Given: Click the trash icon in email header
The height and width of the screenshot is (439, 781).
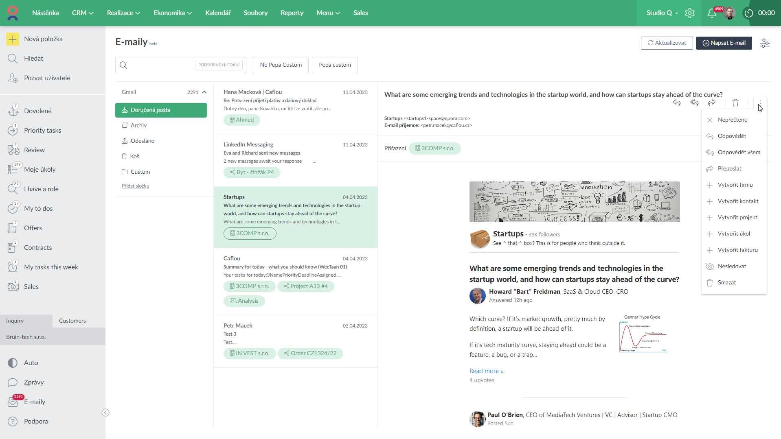Looking at the screenshot, I should [x=735, y=103].
